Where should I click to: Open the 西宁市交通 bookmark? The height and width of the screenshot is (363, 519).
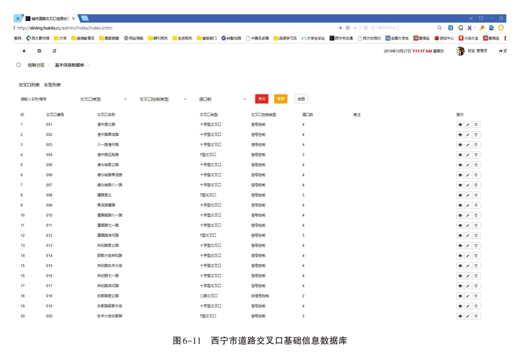click(341, 38)
